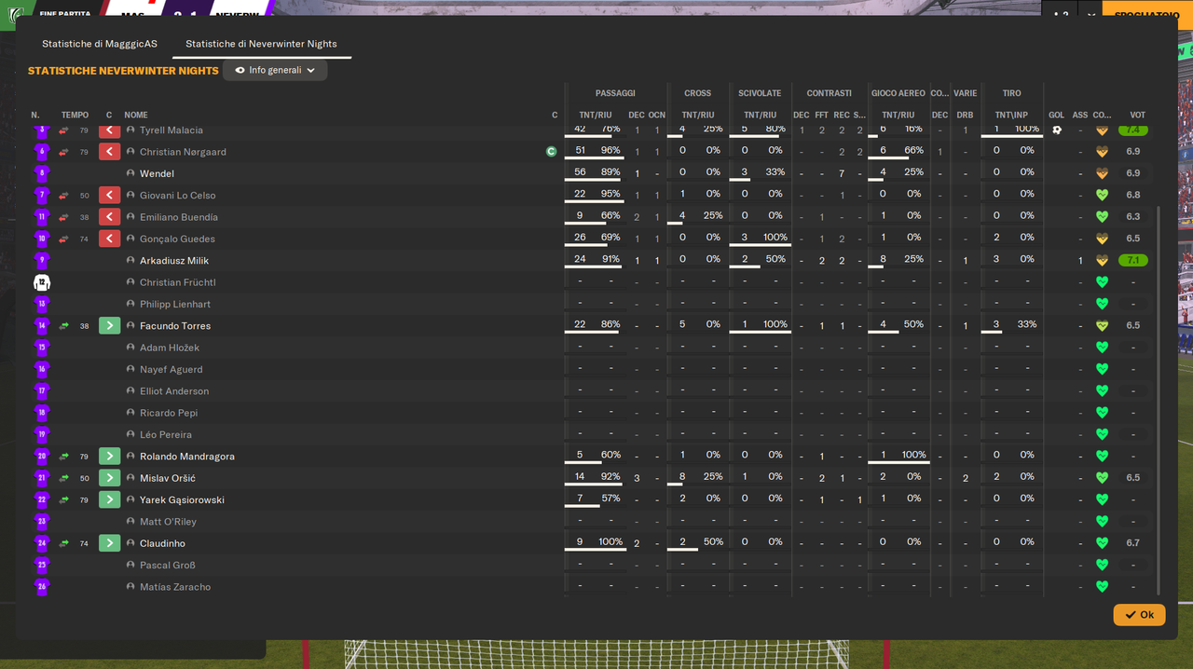Click Facundo Torres's 6.5 rating value

[1133, 326]
